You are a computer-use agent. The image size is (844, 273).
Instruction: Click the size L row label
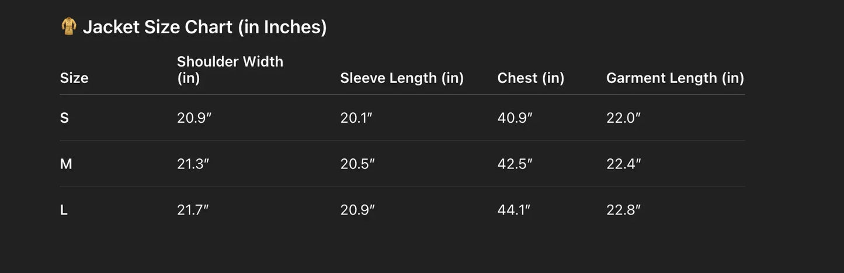pyautogui.click(x=64, y=210)
